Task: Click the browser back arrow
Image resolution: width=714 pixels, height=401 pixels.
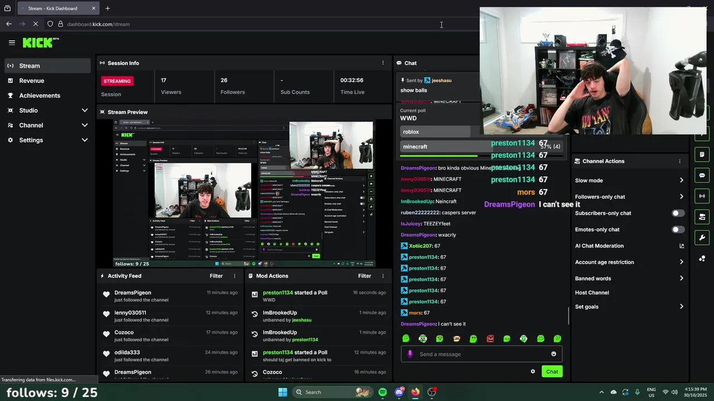Action: [x=9, y=24]
